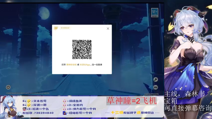Open the wrench repair tool icon
212x119 pixels.
coord(156,80)
